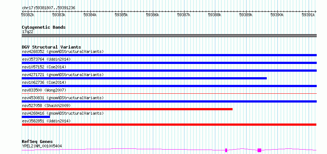Click the 59388k ruler position
327x154 pixels.
(x=215, y=15)
